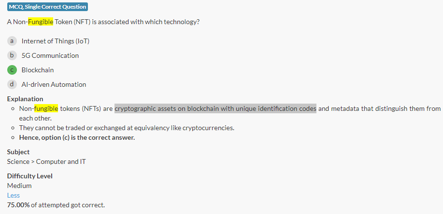Select option b radio circle
Screen dimensions: 443x214
tap(12, 55)
